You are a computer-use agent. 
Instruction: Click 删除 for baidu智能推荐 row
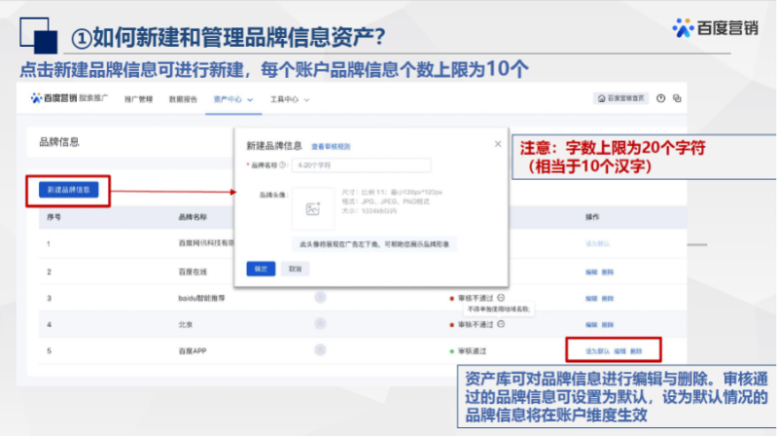[x=607, y=299]
